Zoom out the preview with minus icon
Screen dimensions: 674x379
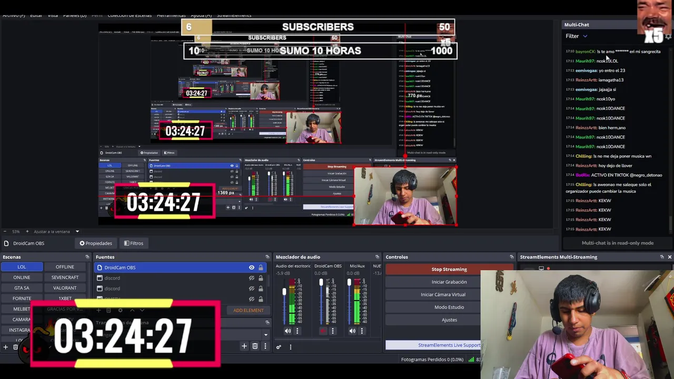click(5, 232)
